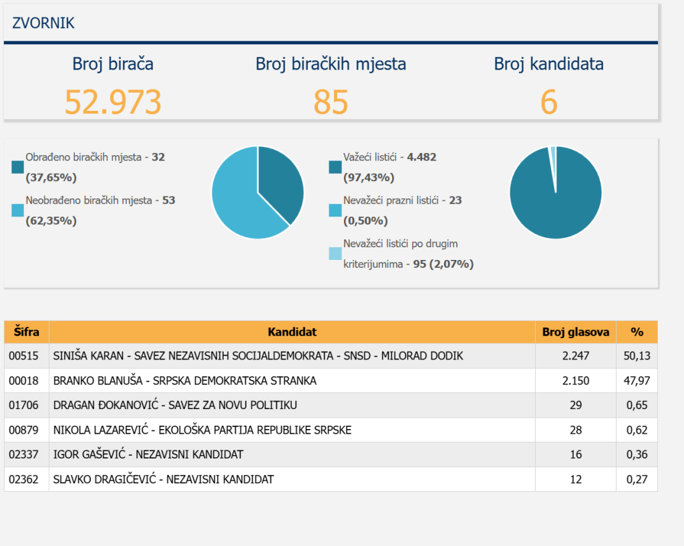Viewport: 684px width, 546px height.
Task: Click the Broj birača value 52.973
Action: (x=113, y=102)
